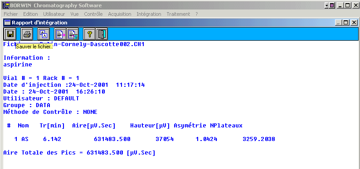This screenshot has height=169, width=360.
Task: Click the 'Groupe : DATA' line
Action: (x=27, y=105)
